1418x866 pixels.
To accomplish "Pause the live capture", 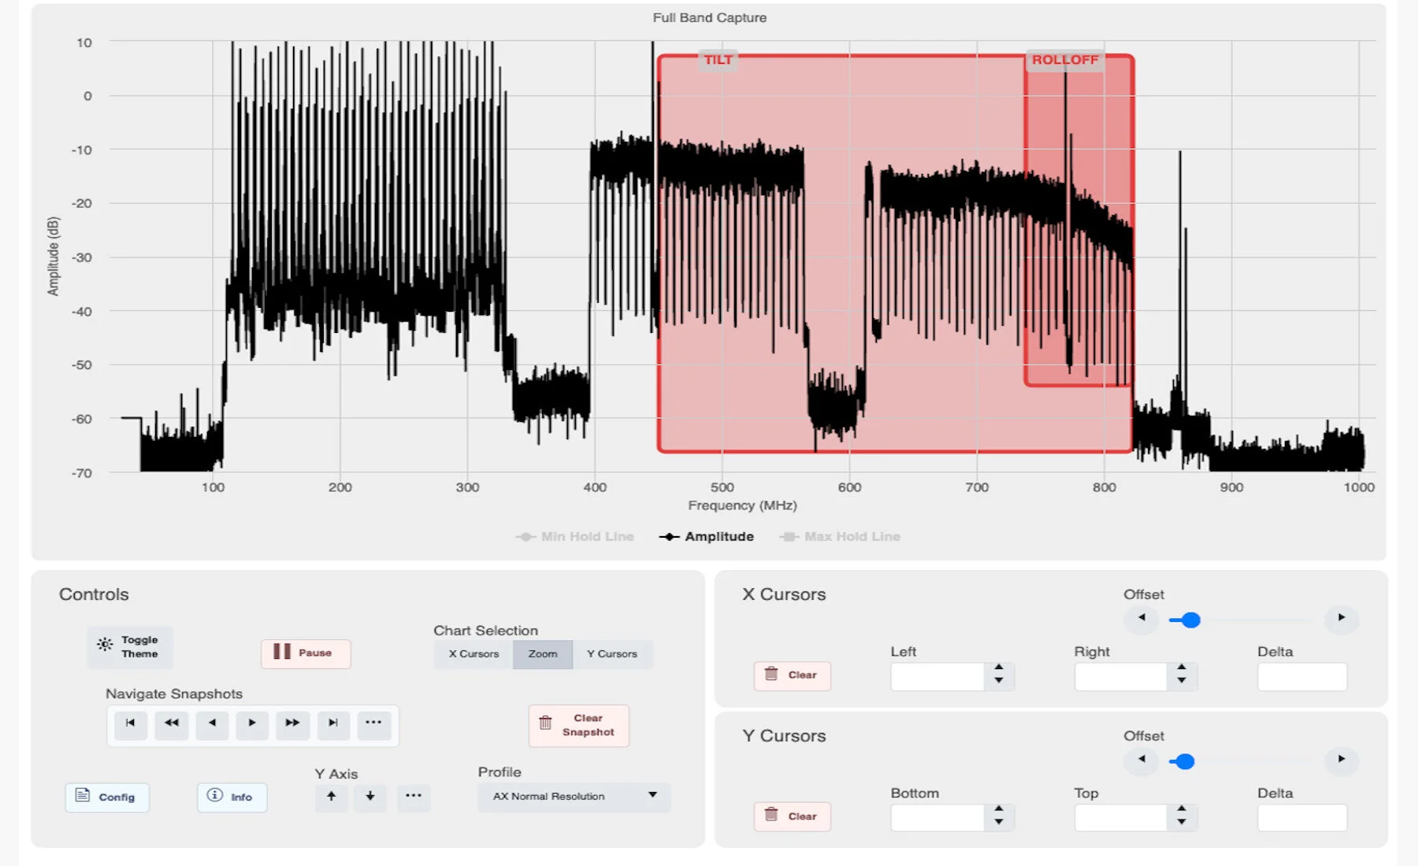I will [306, 653].
